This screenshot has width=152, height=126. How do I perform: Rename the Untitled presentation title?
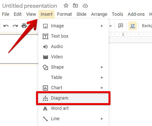(30, 6)
